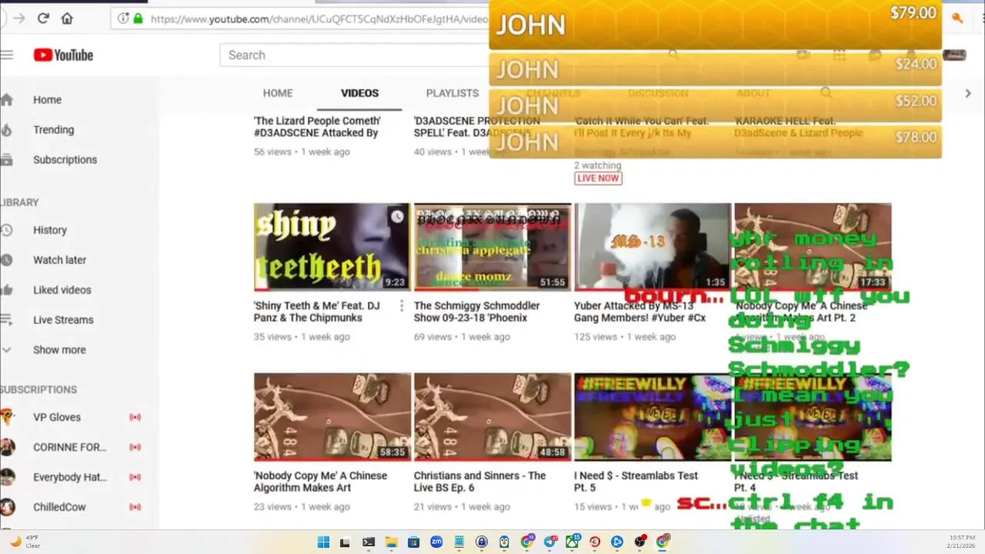Open site information icon in address bar
985x554 pixels.
pos(124,18)
